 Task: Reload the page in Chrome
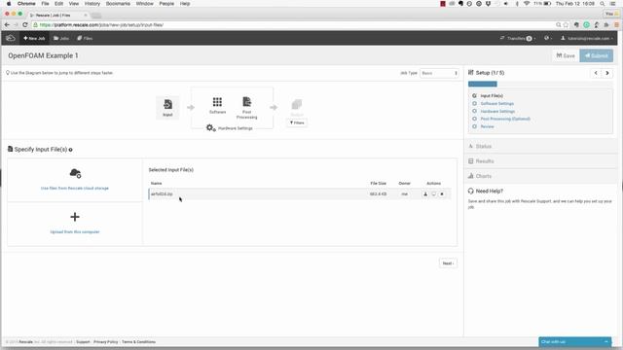25,24
